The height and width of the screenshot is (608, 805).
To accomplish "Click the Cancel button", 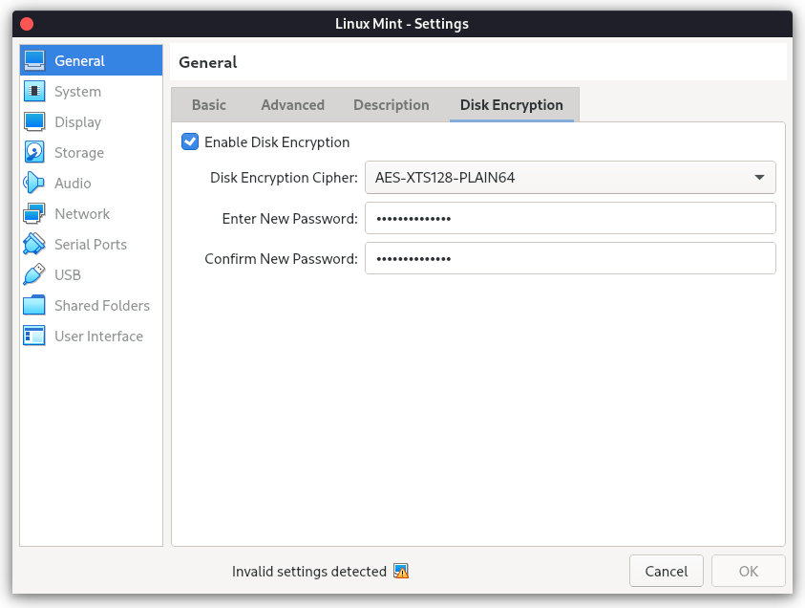I will (x=666, y=571).
